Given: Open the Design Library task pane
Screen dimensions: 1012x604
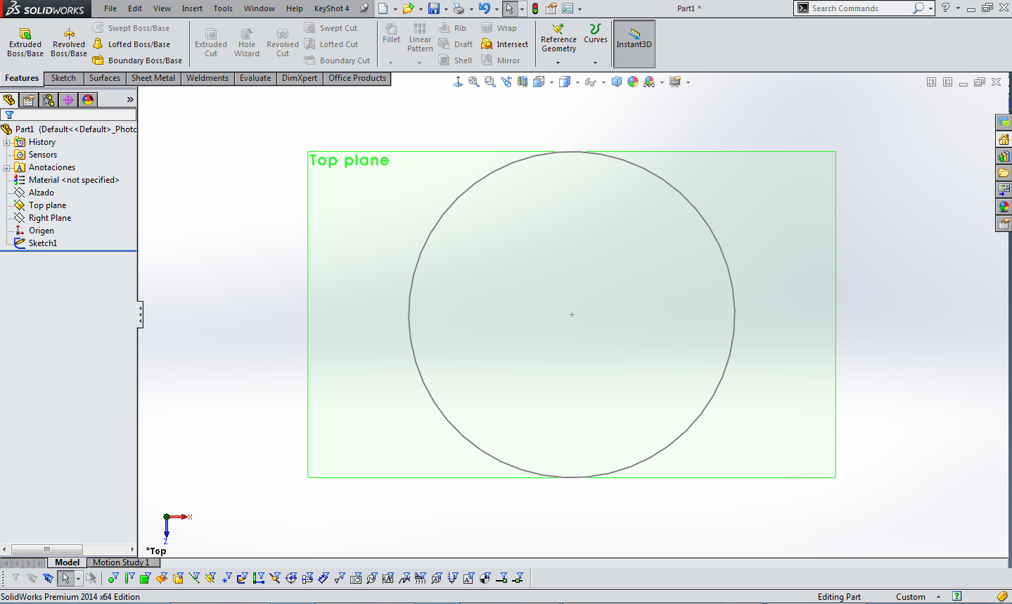Looking at the screenshot, I should [1004, 156].
